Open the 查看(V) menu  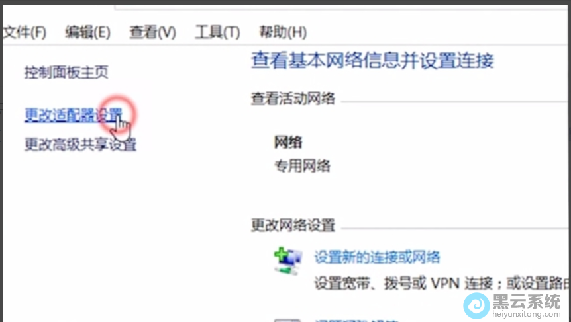152,32
